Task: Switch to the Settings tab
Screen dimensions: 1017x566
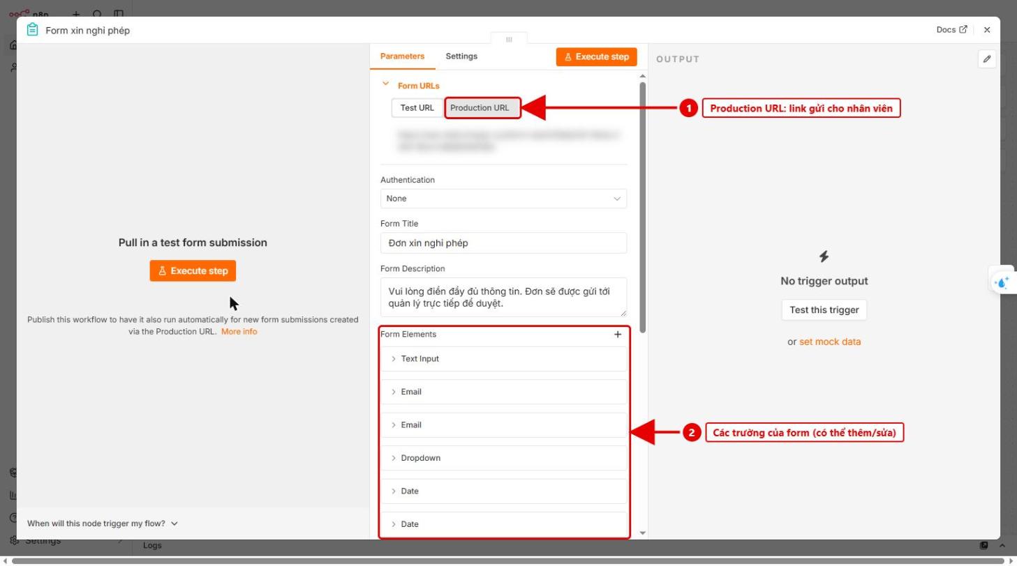Action: click(x=461, y=56)
